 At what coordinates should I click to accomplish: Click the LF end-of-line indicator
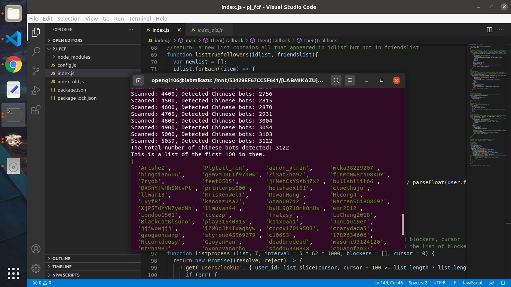tap(453, 283)
